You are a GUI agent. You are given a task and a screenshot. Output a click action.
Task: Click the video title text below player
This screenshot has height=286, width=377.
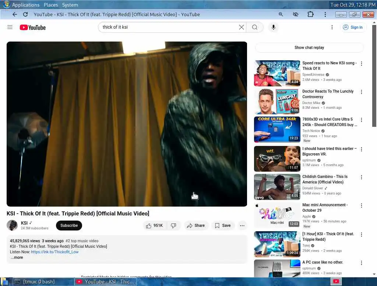point(78,214)
